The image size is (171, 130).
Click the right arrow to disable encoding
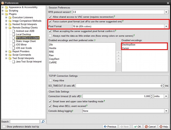119,58
